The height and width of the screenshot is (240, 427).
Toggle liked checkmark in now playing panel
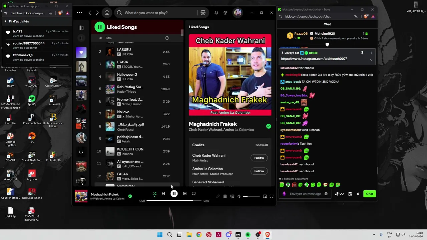pos(269,126)
